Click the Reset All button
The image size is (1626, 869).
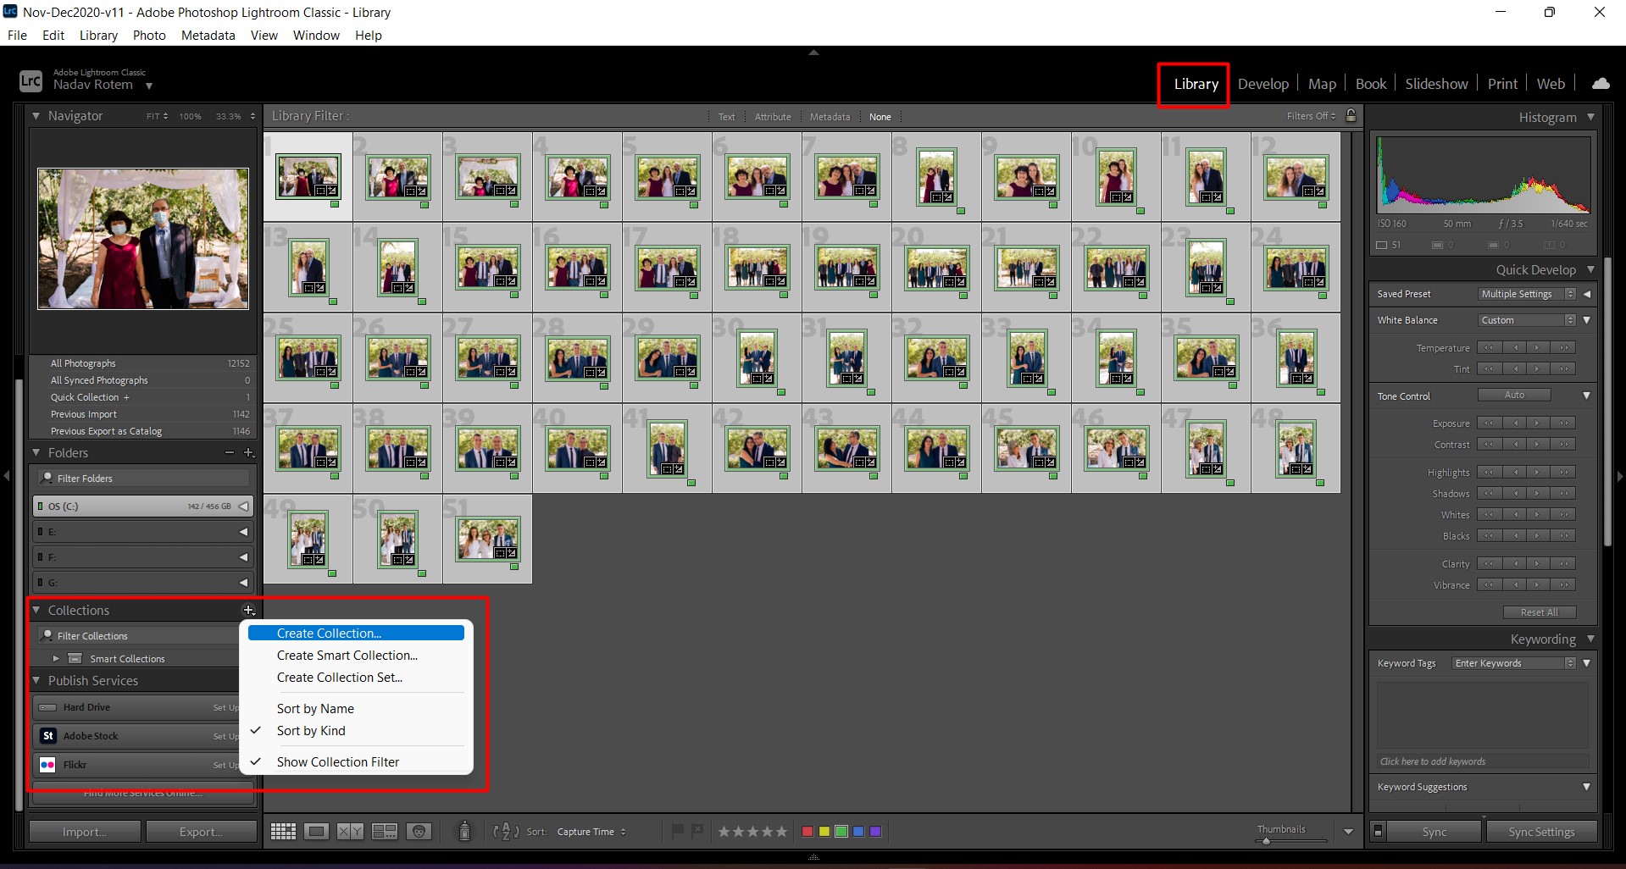pyautogui.click(x=1539, y=612)
